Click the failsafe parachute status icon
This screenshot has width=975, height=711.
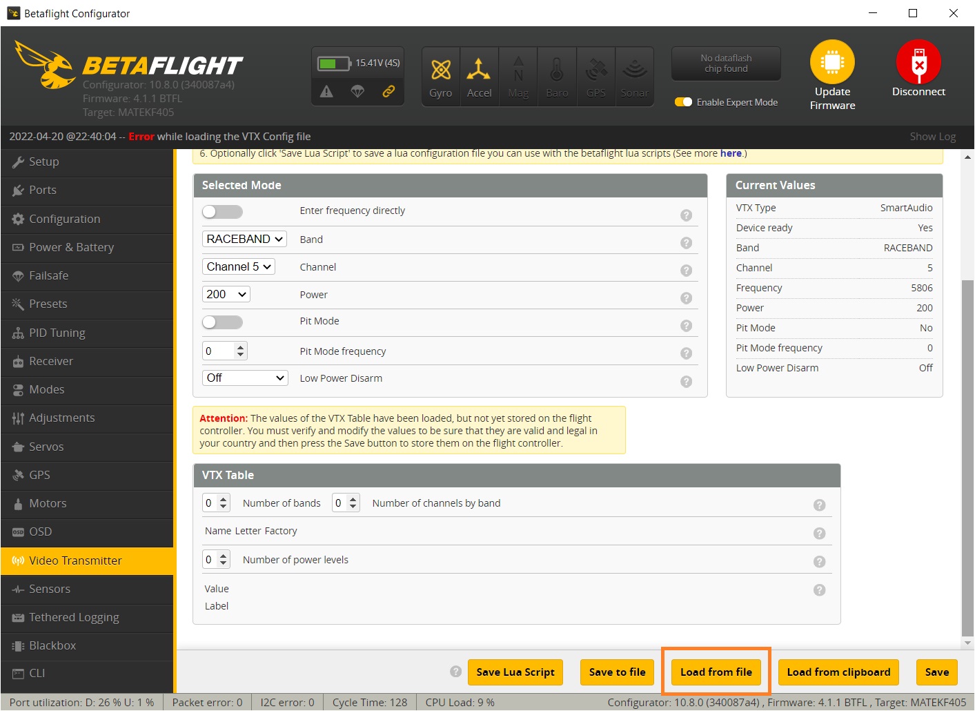coord(357,91)
